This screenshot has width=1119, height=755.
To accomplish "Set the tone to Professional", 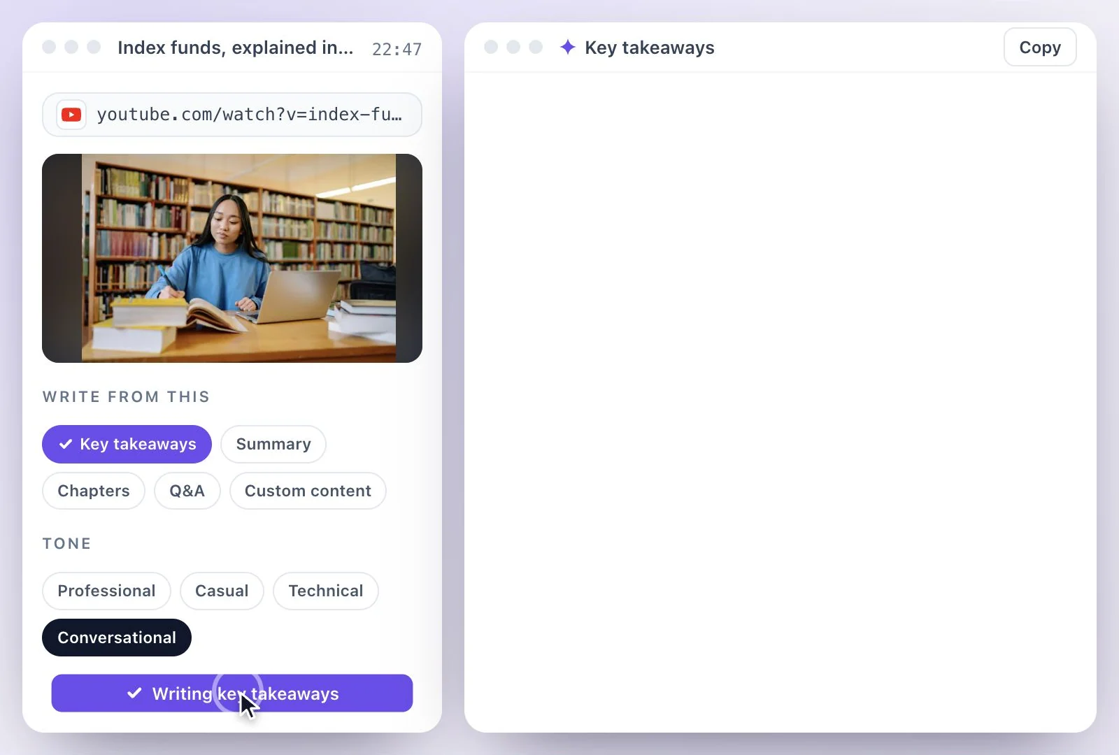I will click(106, 591).
